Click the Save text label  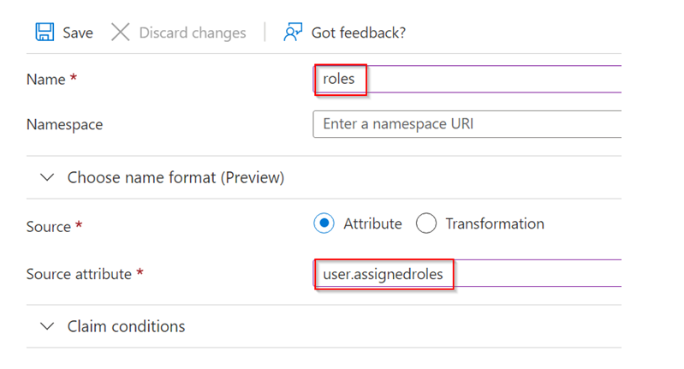[78, 33]
